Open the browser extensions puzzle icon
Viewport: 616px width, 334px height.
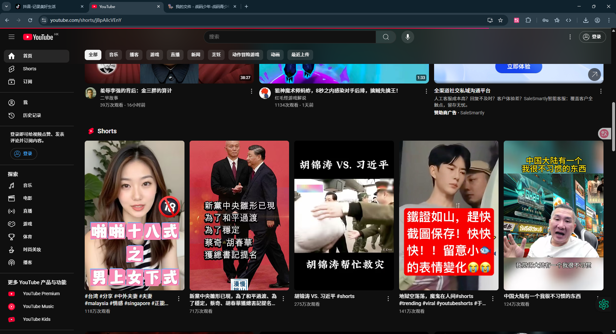(528, 20)
